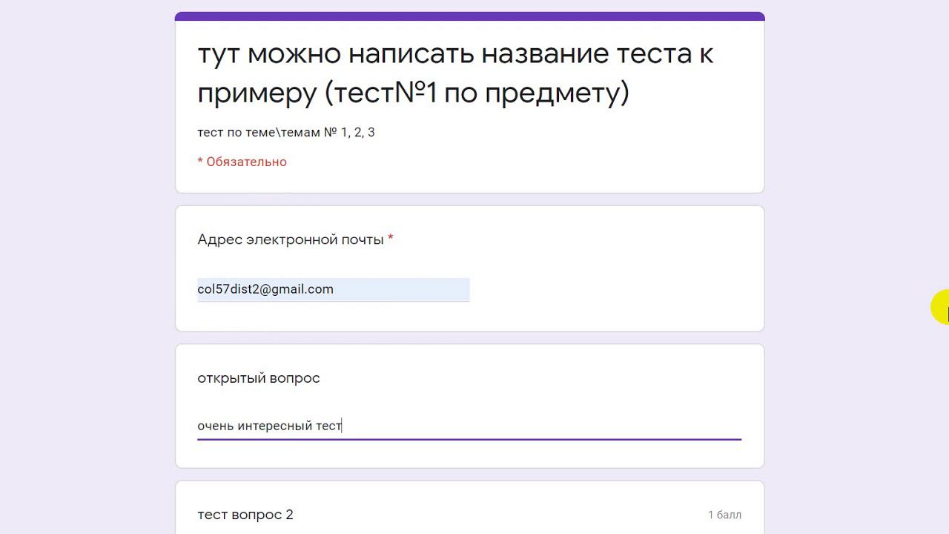949x534 pixels.
Task: Click the purple bar atop the form header
Action: pos(469,16)
